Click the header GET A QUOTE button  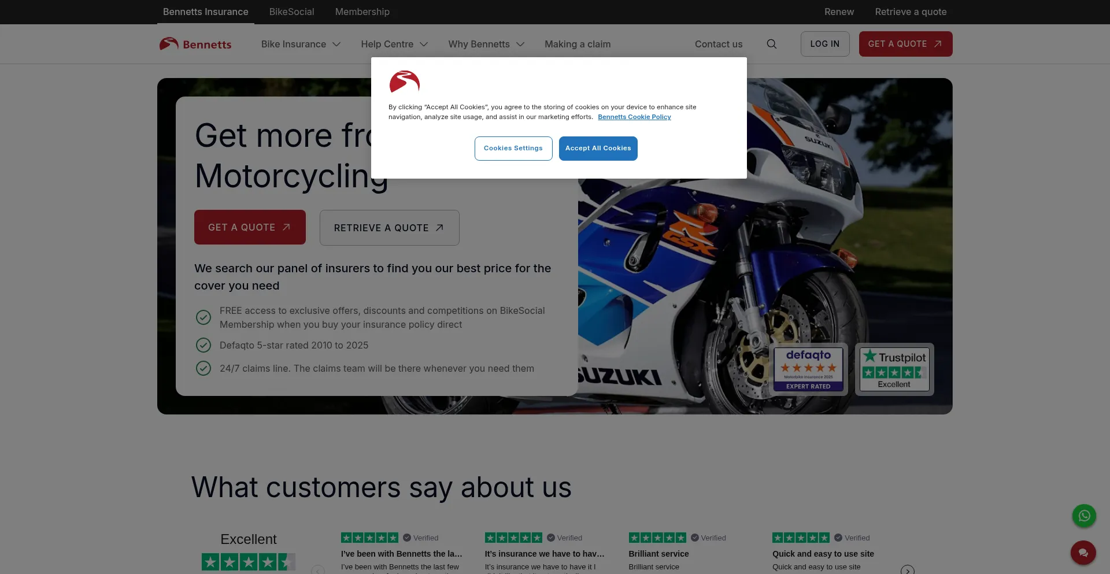(905, 44)
